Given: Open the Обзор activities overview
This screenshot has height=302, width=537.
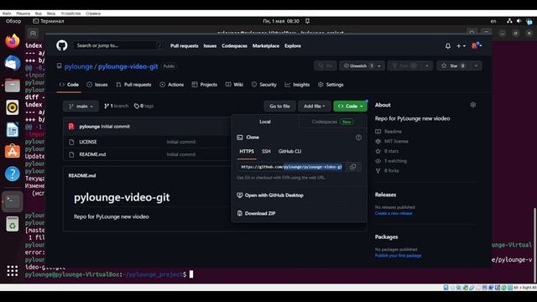Looking at the screenshot, I should [13, 21].
